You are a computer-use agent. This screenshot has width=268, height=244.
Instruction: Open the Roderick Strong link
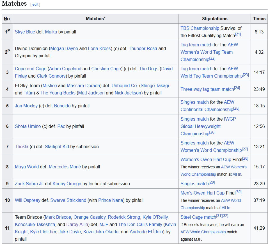pyautogui.click(x=124, y=217)
